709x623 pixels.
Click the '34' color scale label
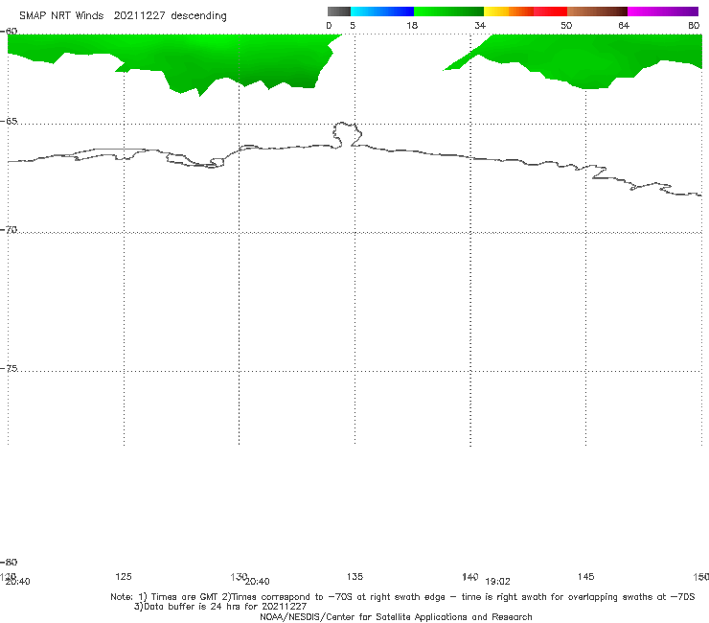tap(480, 25)
